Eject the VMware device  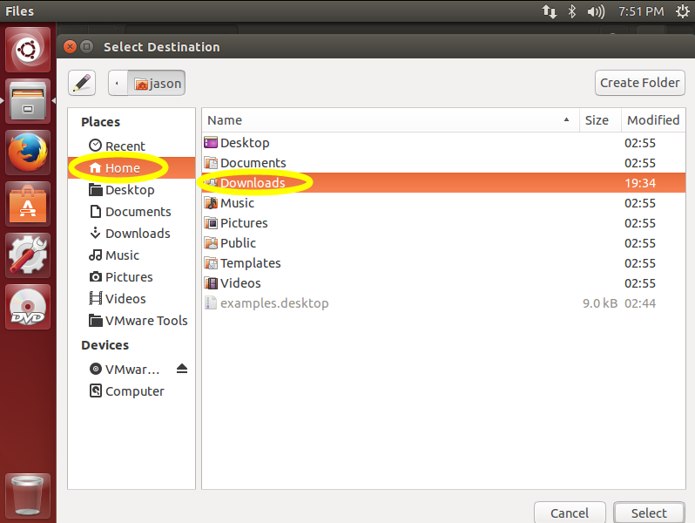tap(182, 369)
